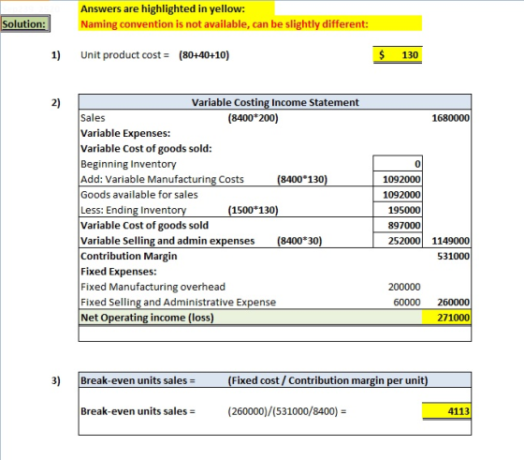The width and height of the screenshot is (524, 460).
Task: Click "Variable Cost of goods sold:" heading
Action: [x=146, y=149]
